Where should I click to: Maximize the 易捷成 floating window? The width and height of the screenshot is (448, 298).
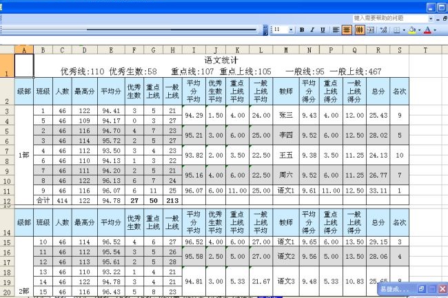[x=432, y=289]
